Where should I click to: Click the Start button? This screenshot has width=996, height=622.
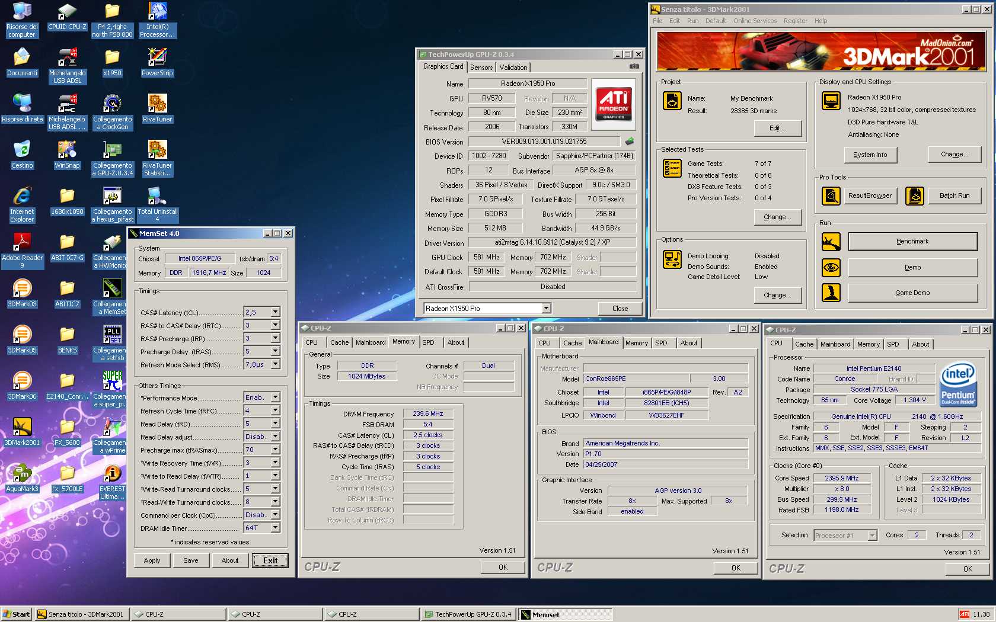pos(17,615)
